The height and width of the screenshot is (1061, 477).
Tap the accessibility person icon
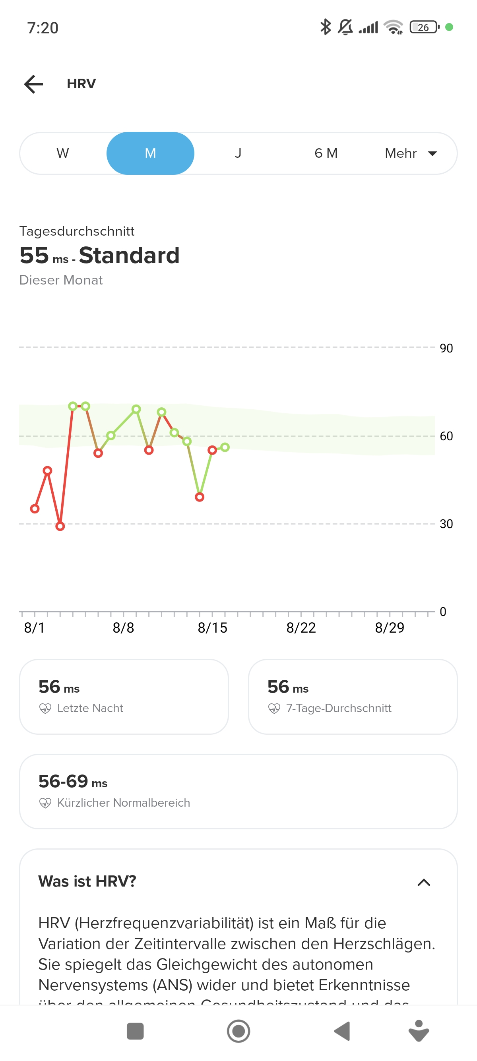click(419, 1031)
